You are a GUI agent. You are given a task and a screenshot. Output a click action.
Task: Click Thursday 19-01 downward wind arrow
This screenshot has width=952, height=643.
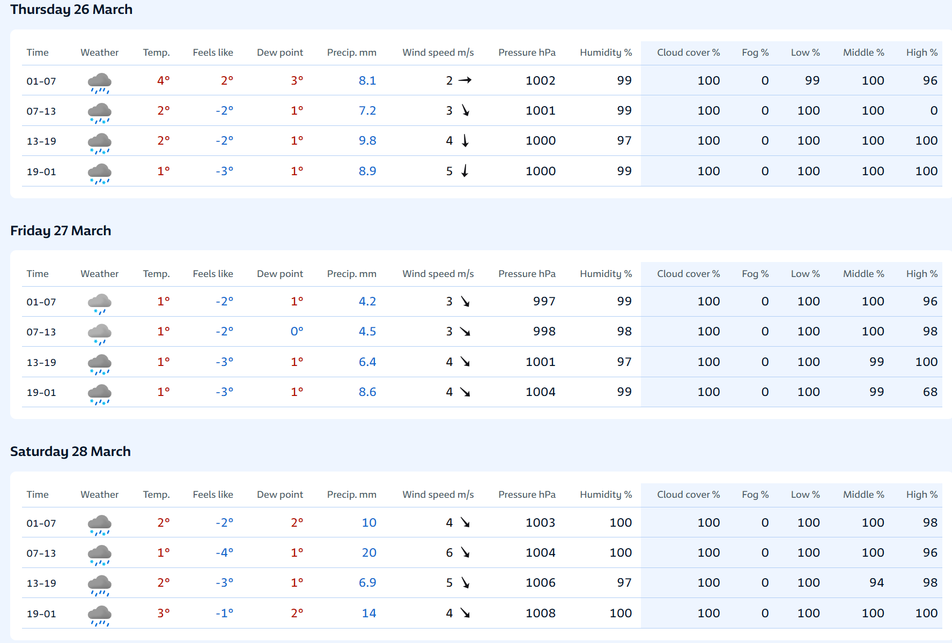point(465,171)
